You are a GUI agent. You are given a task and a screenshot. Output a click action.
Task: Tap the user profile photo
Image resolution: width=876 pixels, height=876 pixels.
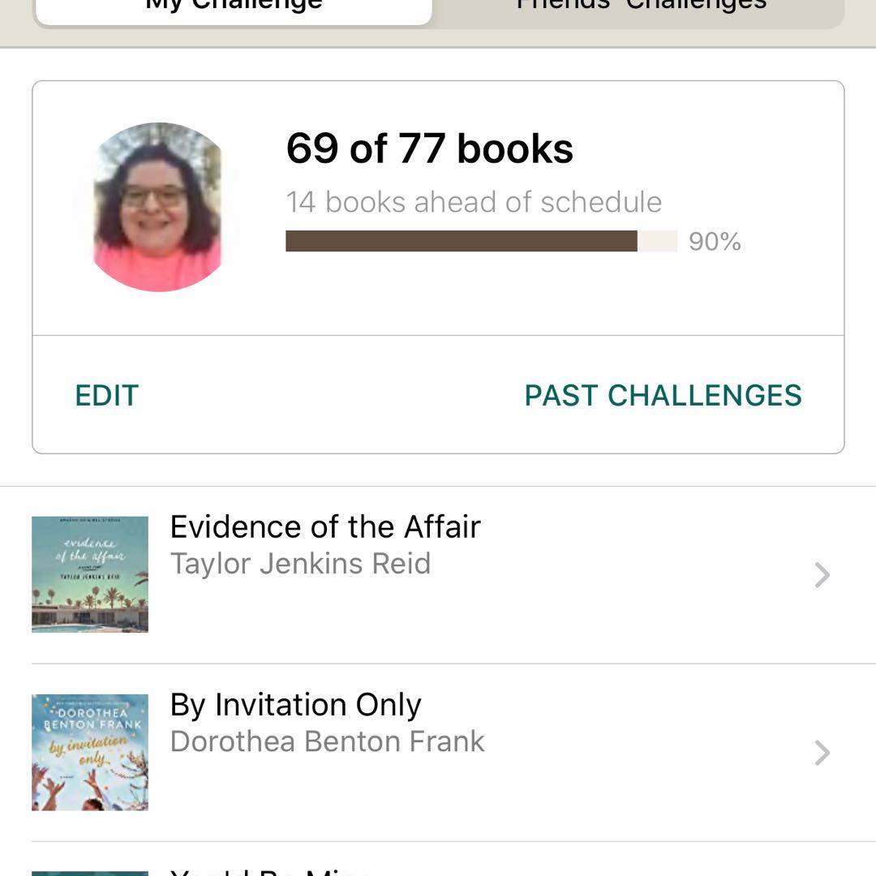(157, 207)
